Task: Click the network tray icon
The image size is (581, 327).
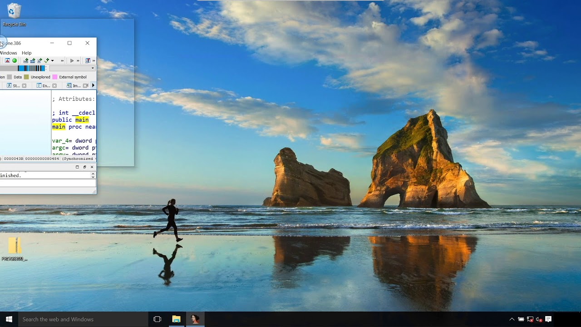Action: [x=530, y=319]
